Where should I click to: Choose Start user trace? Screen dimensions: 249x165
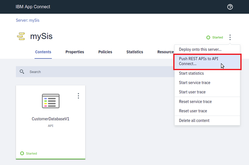207,92
